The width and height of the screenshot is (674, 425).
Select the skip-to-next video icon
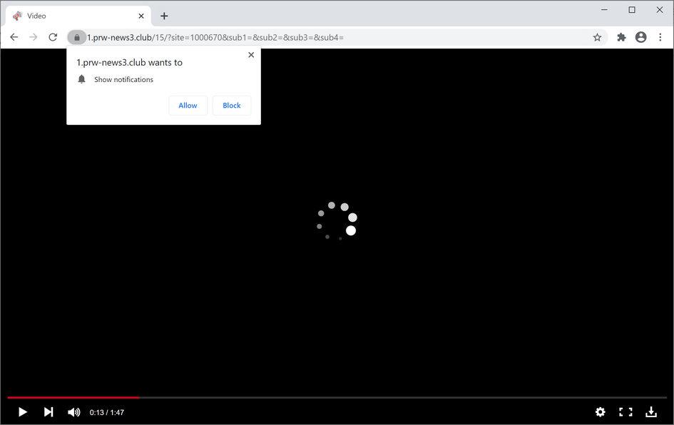tap(48, 412)
